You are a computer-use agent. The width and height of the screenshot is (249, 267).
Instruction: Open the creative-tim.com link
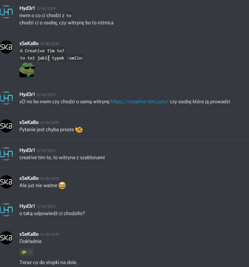point(140,102)
